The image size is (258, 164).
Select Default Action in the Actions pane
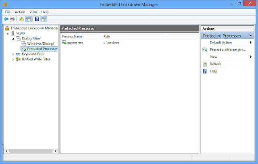pyautogui.click(x=221, y=42)
